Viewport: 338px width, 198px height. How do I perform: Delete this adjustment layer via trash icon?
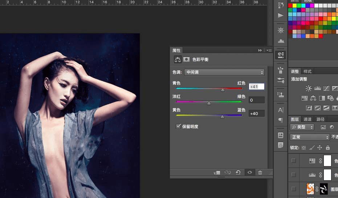tap(260, 173)
